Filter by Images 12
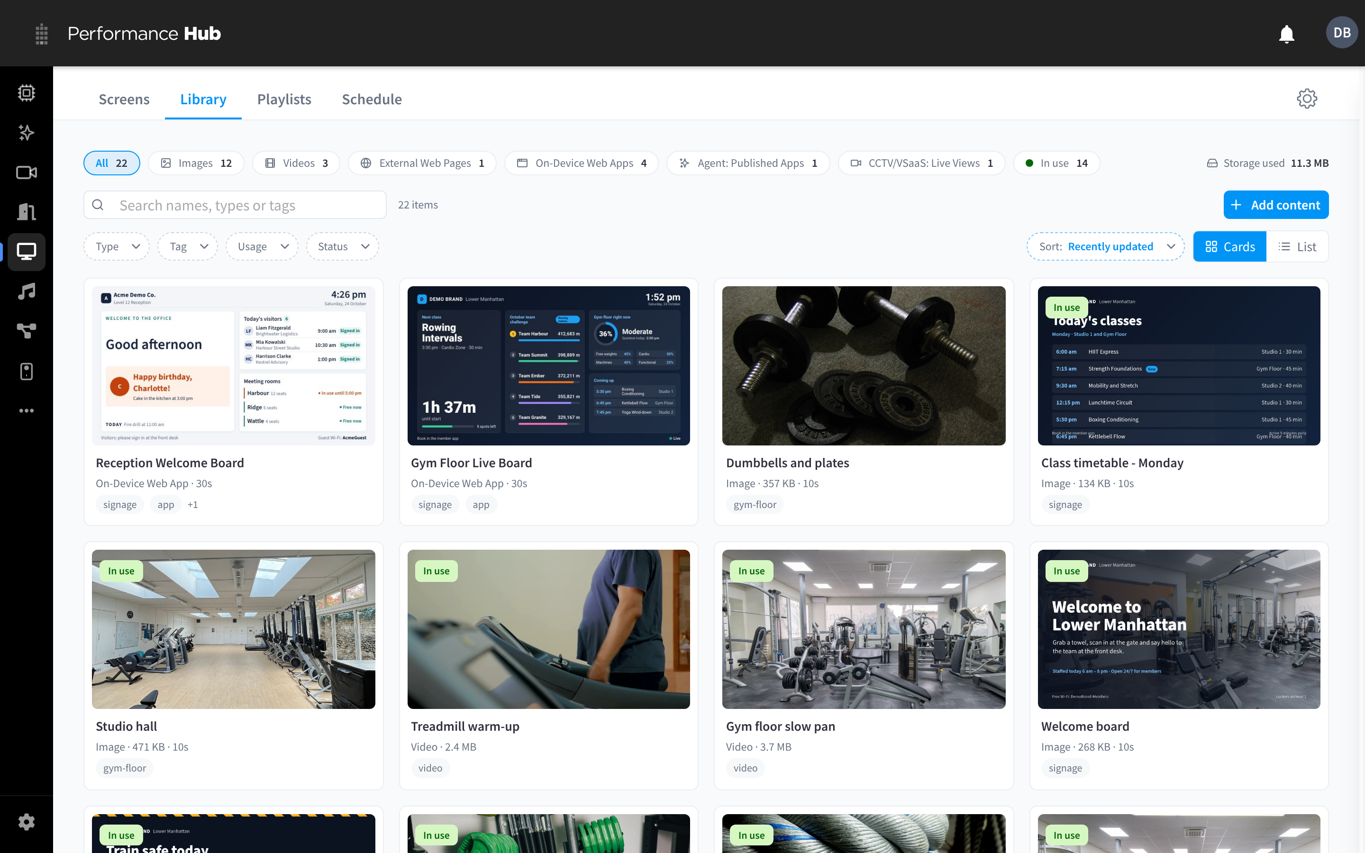 tap(196, 163)
